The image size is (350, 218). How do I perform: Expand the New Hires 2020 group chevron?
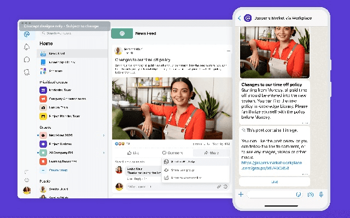pos(104,135)
